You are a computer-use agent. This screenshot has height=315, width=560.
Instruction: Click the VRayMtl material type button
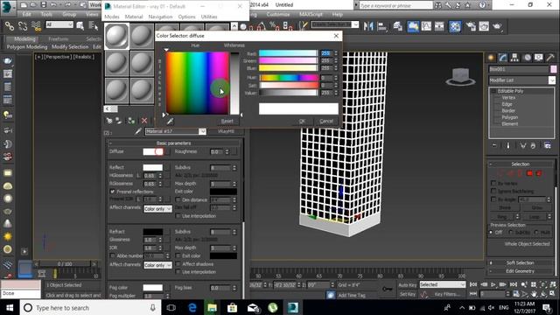[x=226, y=131]
